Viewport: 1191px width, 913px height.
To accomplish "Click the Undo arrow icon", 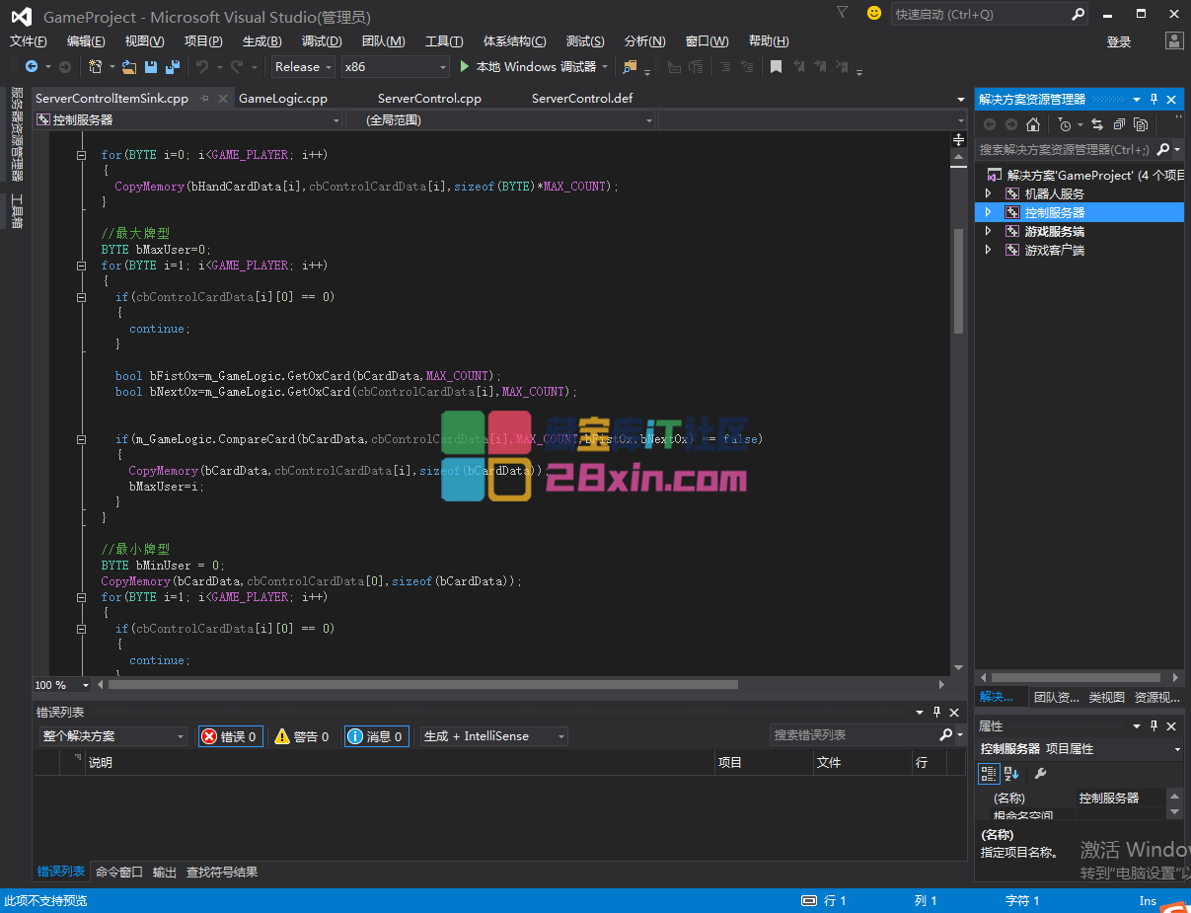I will pyautogui.click(x=201, y=67).
